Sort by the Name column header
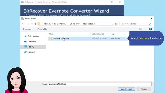Screen dimensions: 165x93 (x=52, y=34)
